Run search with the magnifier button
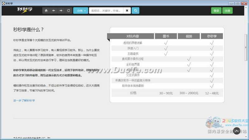Image resolution: width=249 pixels, height=140 pixels. click(x=135, y=11)
